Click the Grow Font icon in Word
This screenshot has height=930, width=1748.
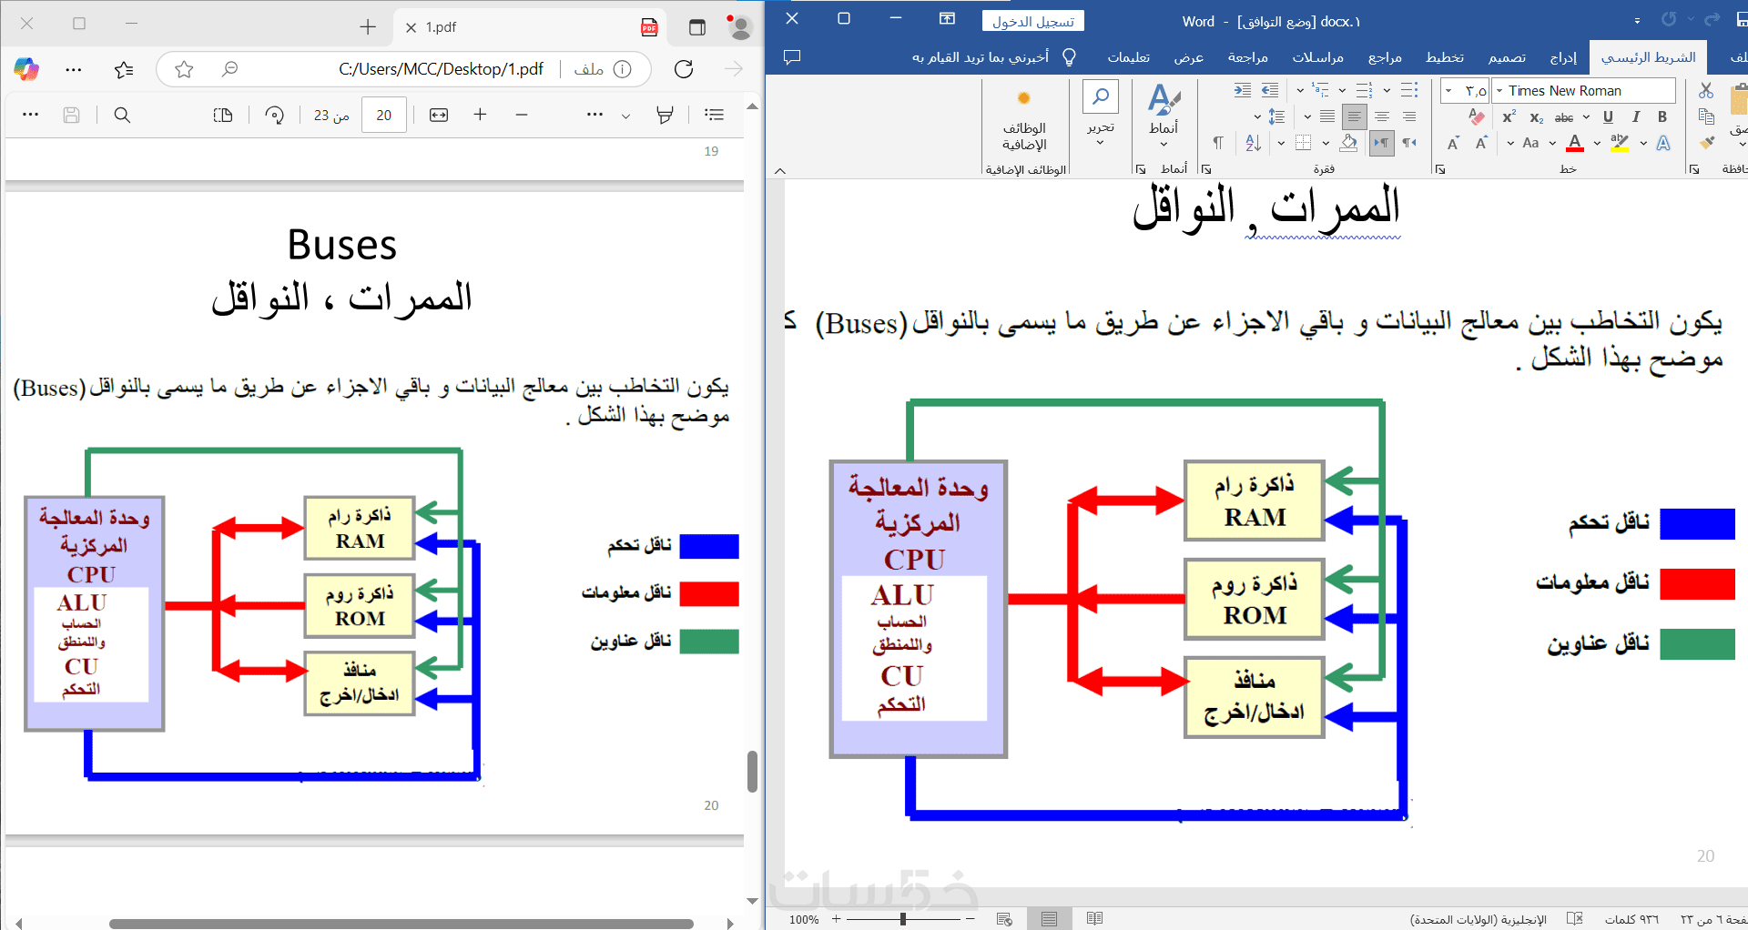tap(1481, 143)
